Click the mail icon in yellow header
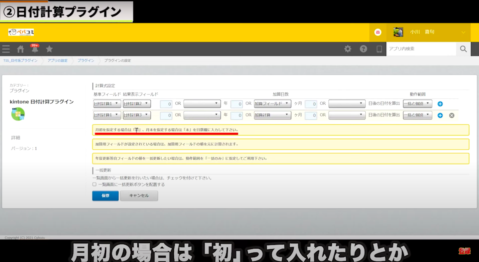The image size is (479, 262). tap(378, 32)
